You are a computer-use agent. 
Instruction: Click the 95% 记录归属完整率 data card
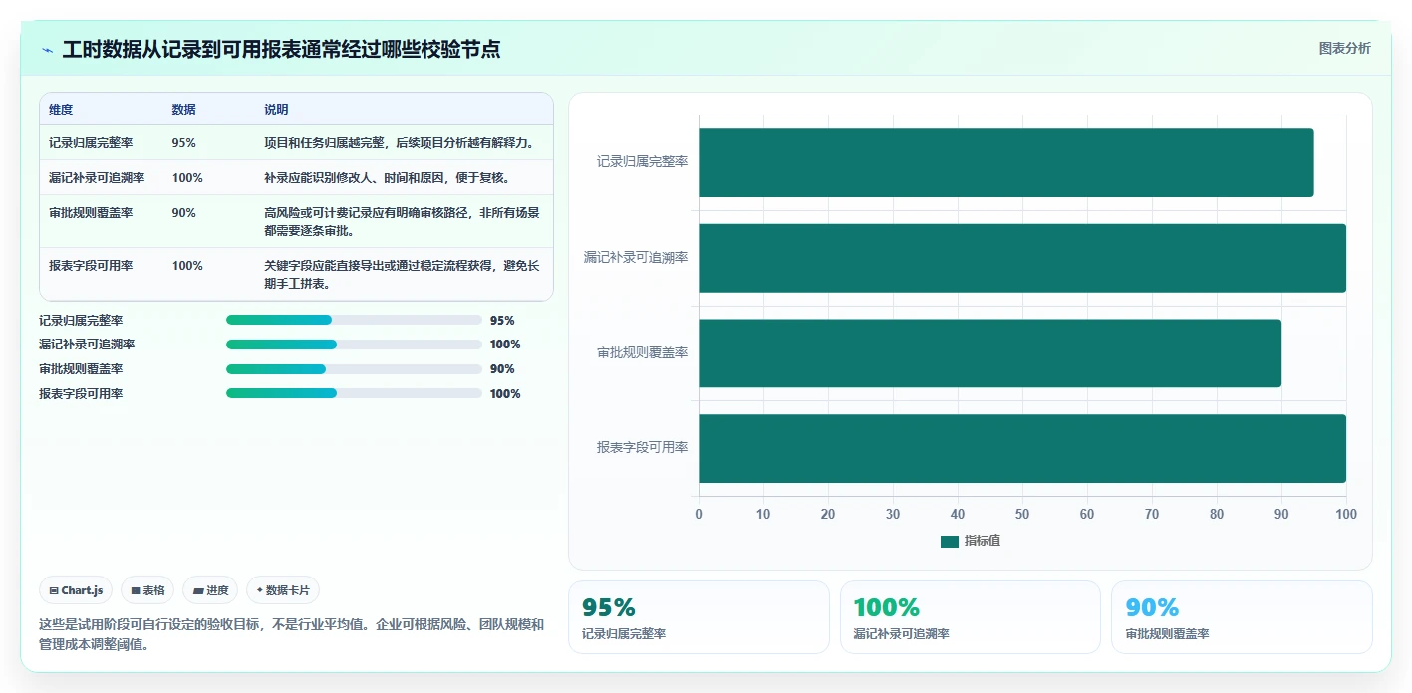click(x=699, y=617)
